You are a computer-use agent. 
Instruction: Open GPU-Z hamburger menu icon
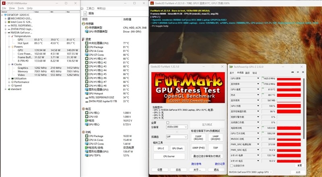[303, 72]
